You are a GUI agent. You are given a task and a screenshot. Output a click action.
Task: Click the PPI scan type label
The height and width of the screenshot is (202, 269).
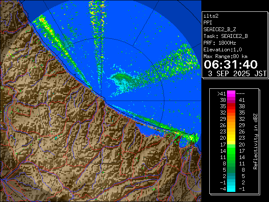coord(208,23)
